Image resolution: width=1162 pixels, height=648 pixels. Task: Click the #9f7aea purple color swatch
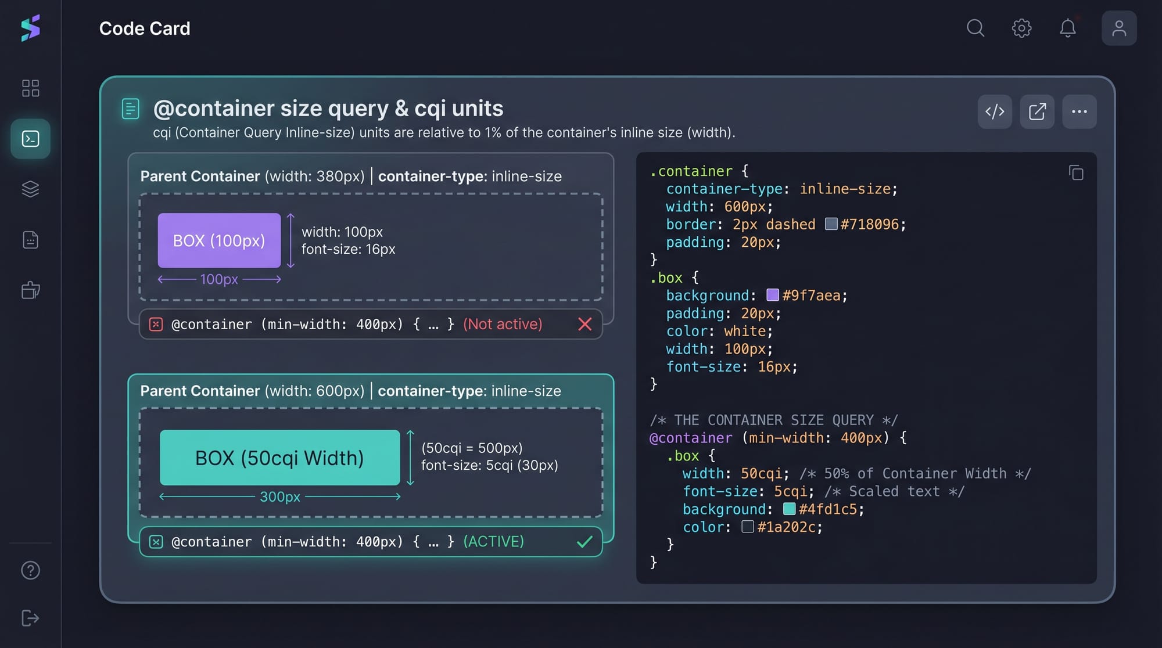(x=772, y=295)
